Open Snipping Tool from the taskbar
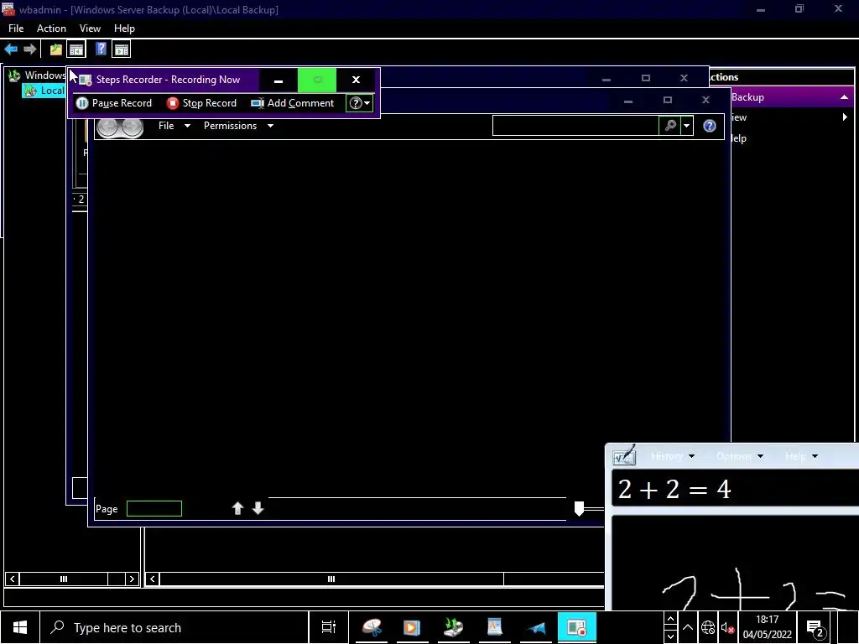 [x=372, y=627]
